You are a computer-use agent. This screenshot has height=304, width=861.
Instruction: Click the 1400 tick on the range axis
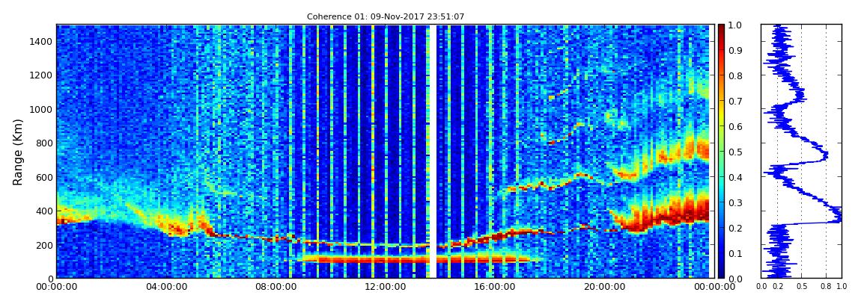click(x=41, y=42)
